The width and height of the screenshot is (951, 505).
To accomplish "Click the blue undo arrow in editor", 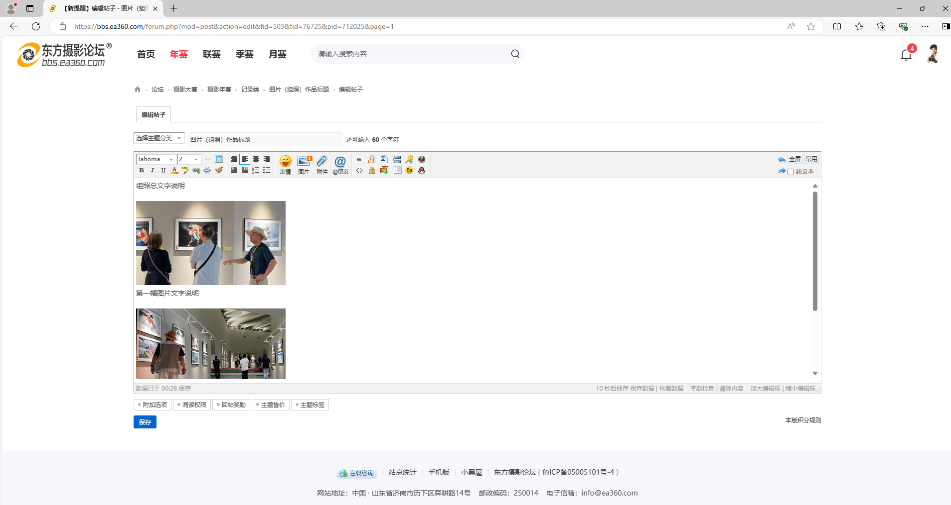I will click(781, 160).
